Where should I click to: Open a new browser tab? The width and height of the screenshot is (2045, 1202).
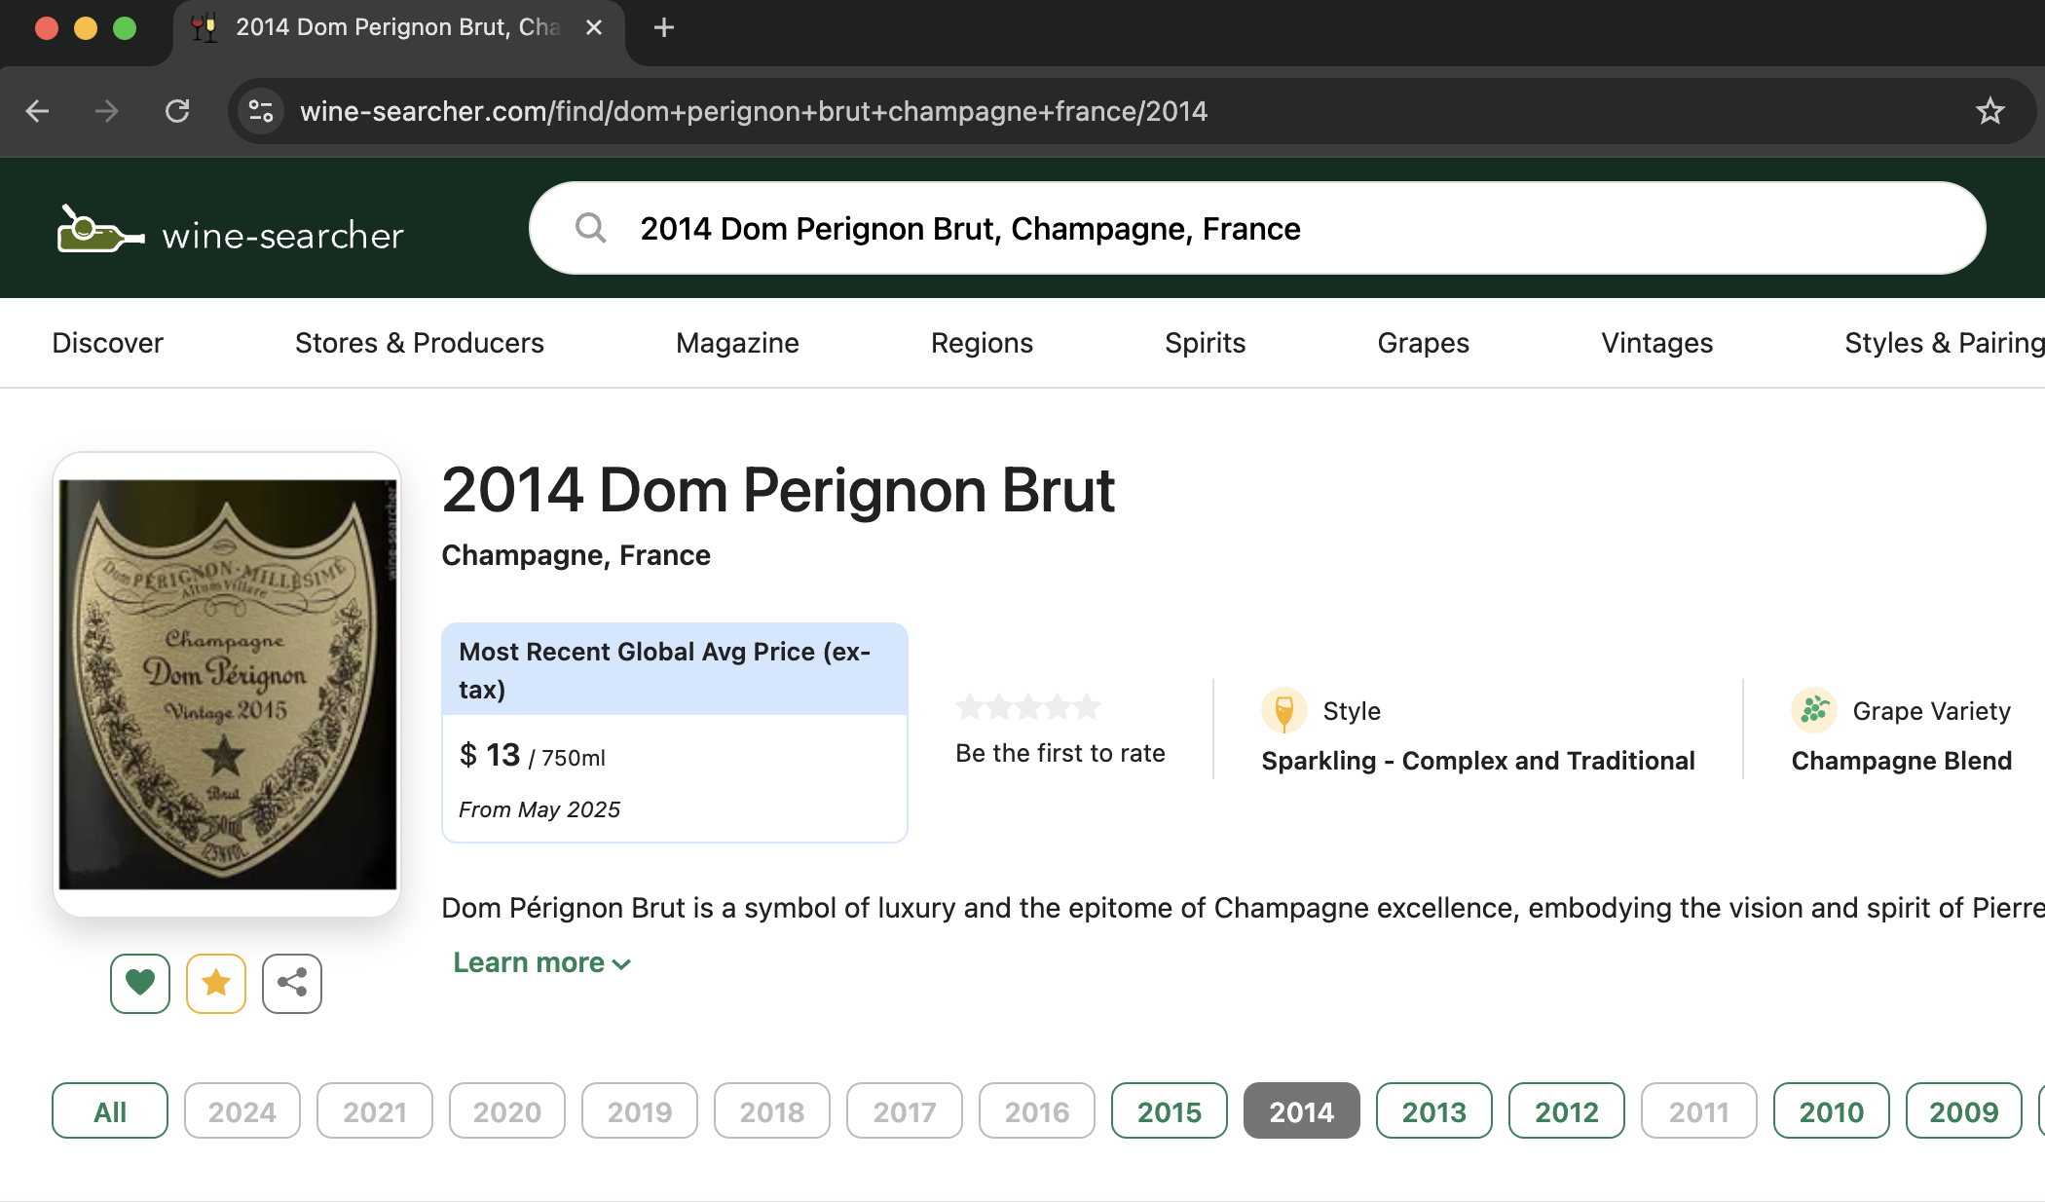click(x=664, y=28)
